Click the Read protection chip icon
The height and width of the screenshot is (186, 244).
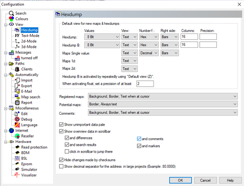(17, 147)
